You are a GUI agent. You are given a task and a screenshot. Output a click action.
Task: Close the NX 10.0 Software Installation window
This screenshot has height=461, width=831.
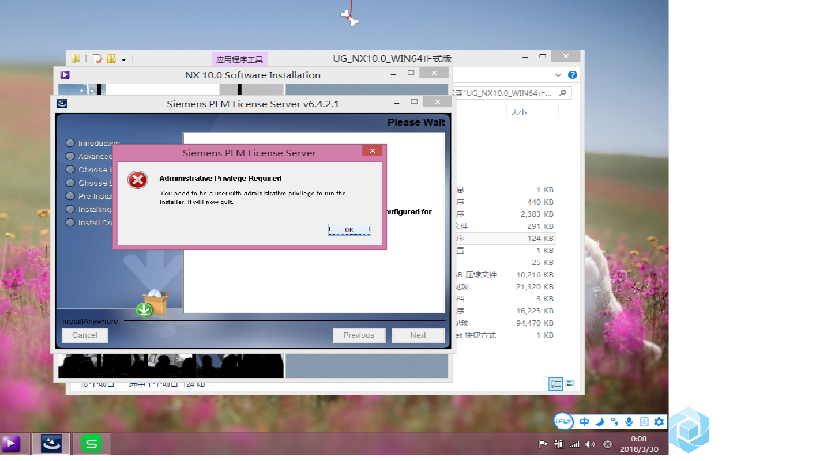pos(434,73)
